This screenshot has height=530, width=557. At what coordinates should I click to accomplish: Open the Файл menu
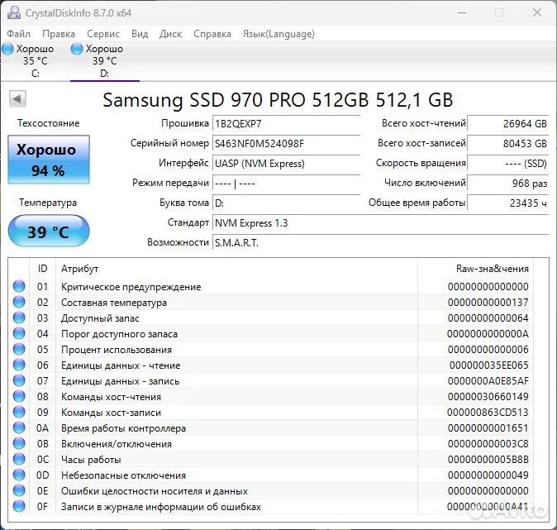[x=18, y=34]
